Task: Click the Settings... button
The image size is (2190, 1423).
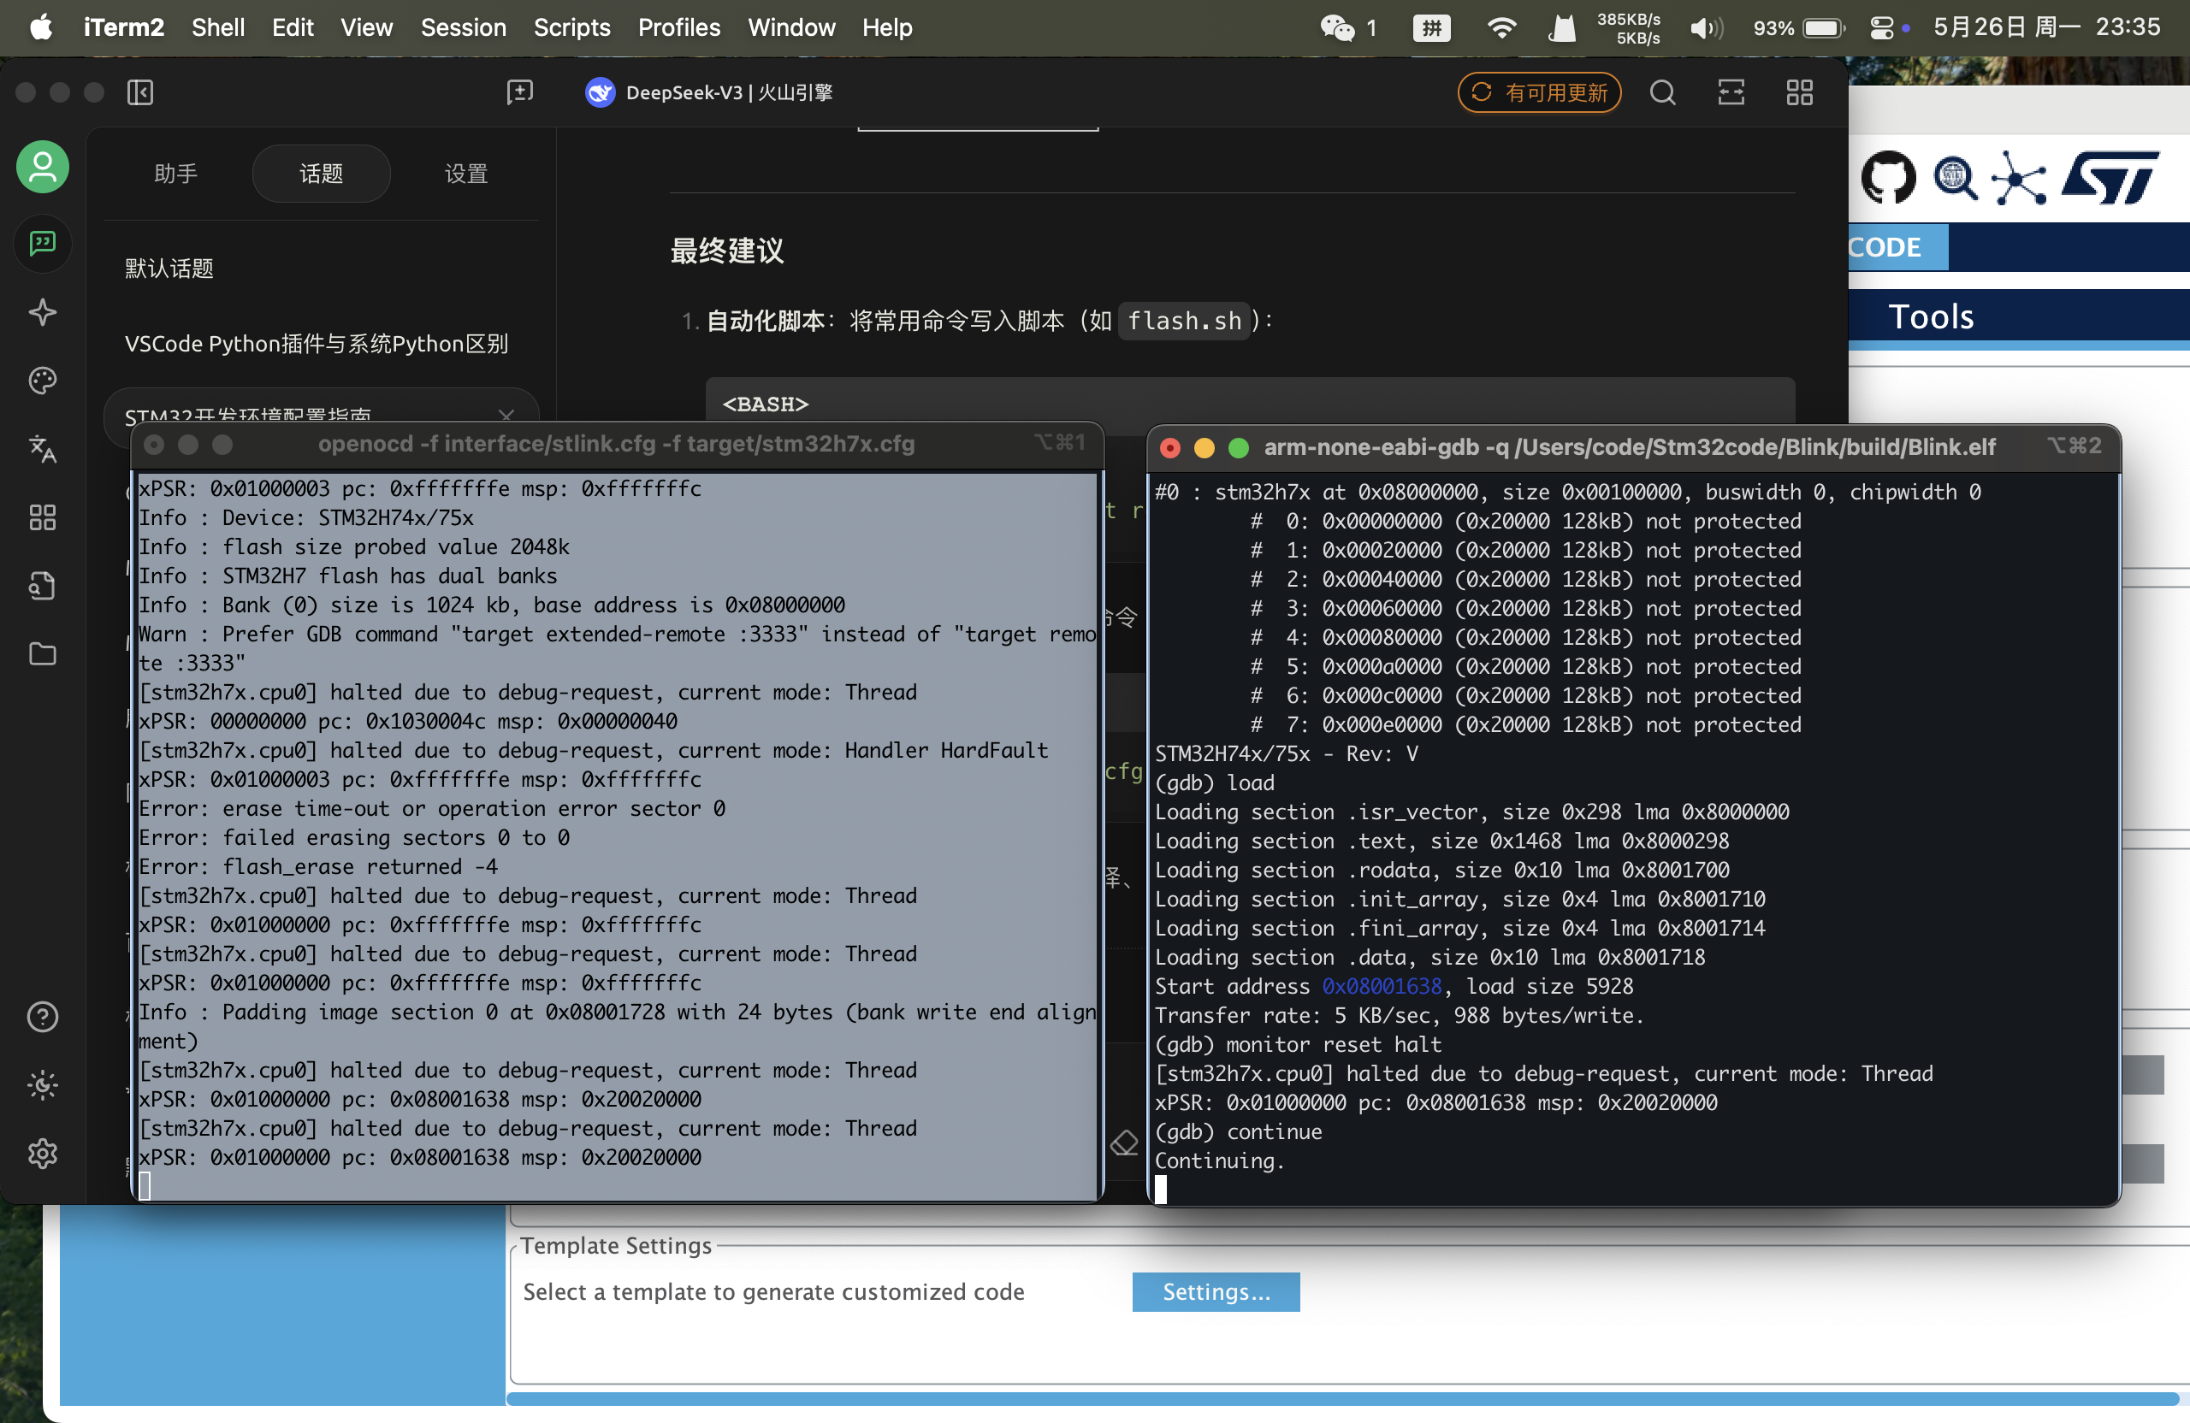Action: click(x=1215, y=1291)
